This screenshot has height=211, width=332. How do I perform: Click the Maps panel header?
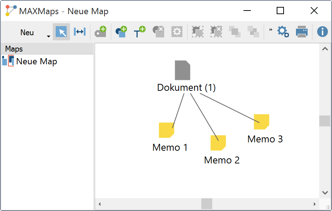[47, 49]
